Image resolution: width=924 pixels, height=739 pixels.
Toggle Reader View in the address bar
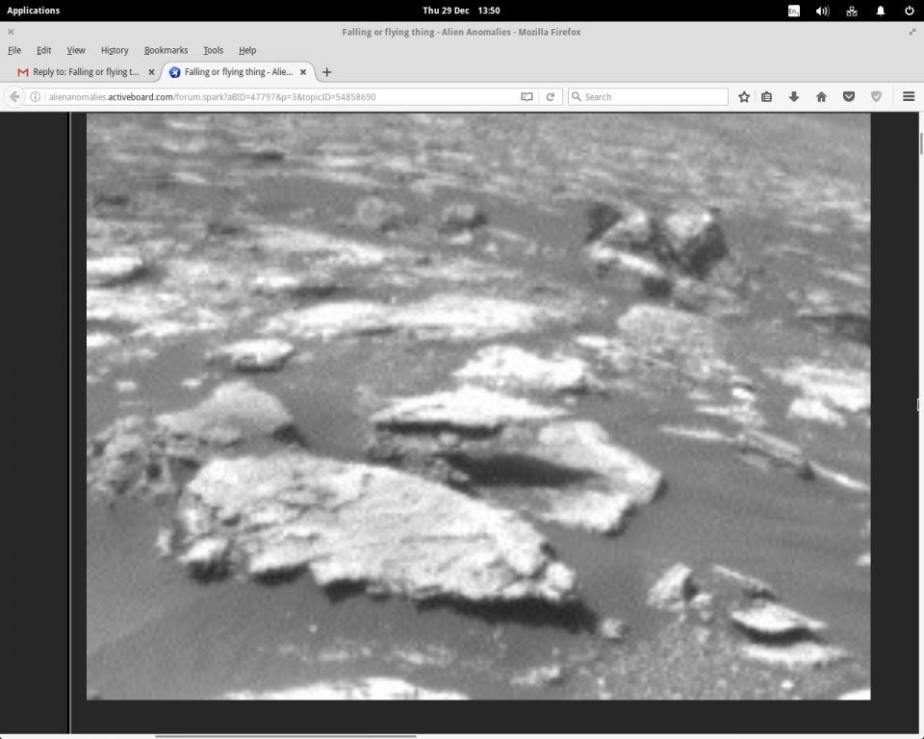click(526, 96)
